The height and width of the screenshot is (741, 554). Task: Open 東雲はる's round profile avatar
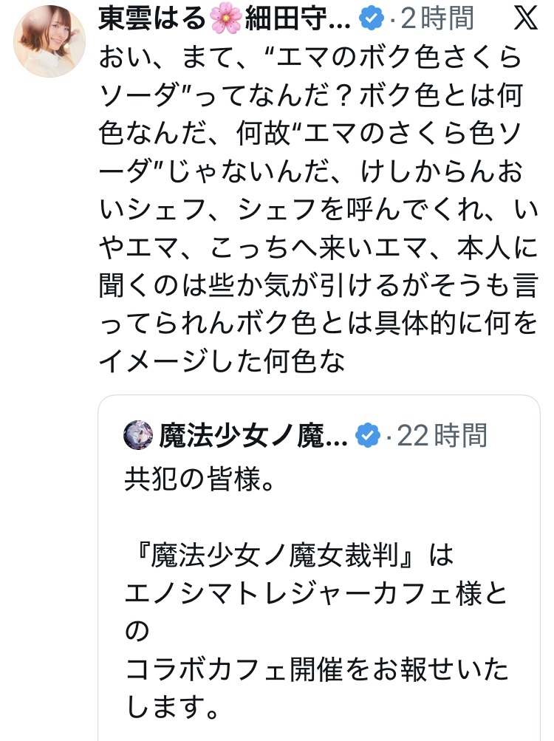point(49,41)
